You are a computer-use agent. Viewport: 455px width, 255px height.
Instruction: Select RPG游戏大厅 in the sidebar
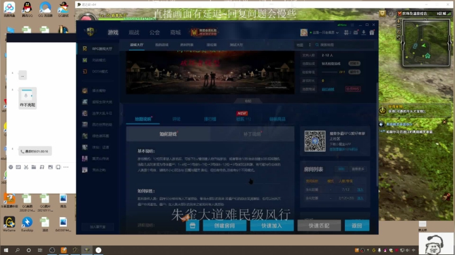pos(98,49)
